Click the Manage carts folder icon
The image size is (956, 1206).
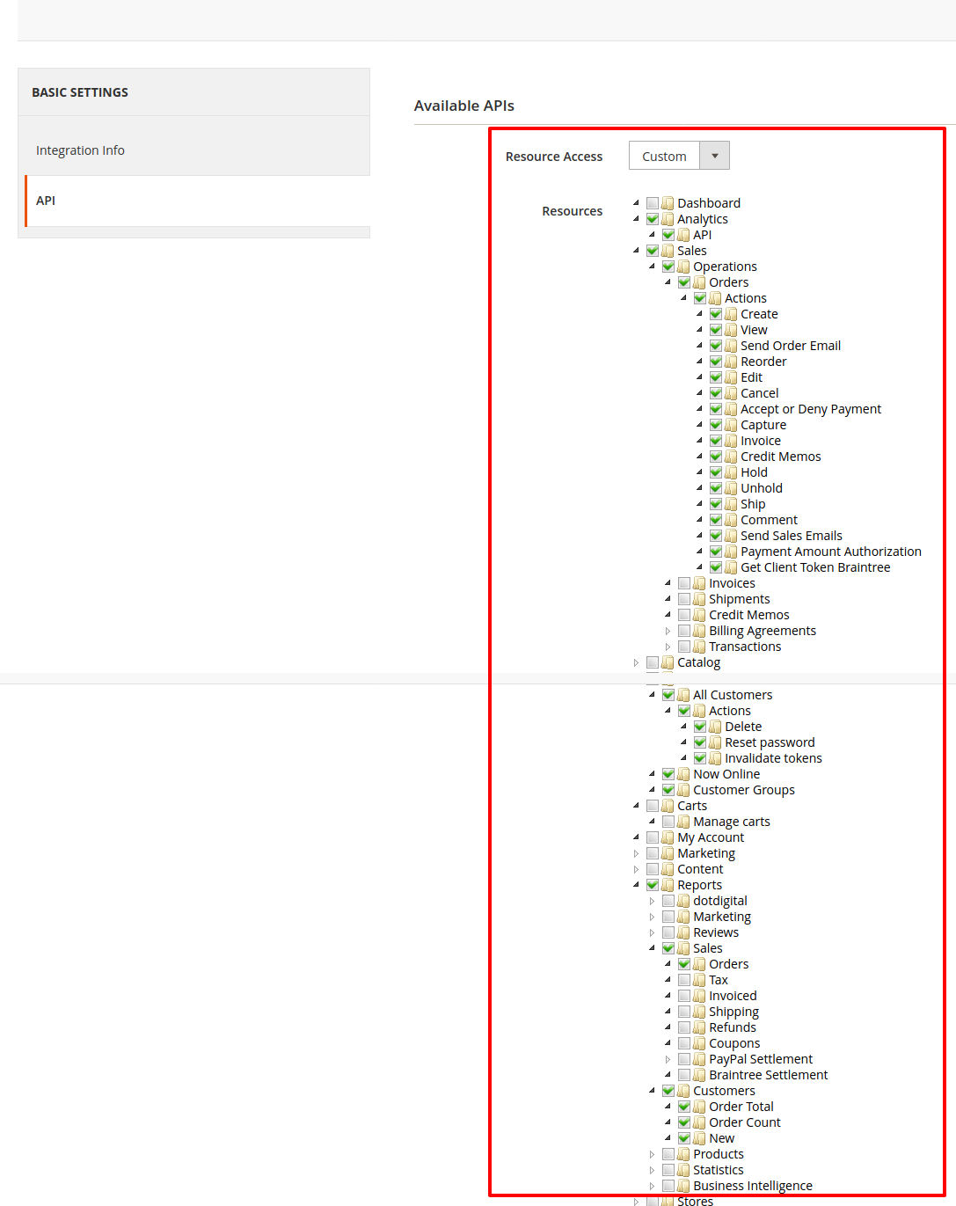coord(683,822)
